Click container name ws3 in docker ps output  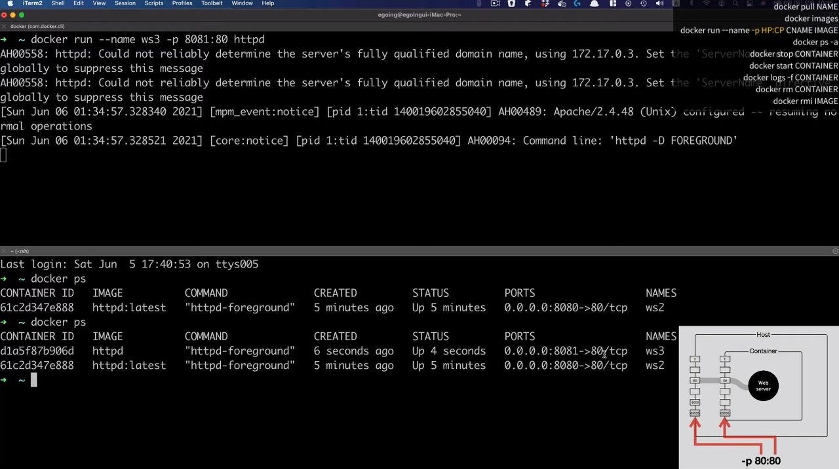click(655, 351)
